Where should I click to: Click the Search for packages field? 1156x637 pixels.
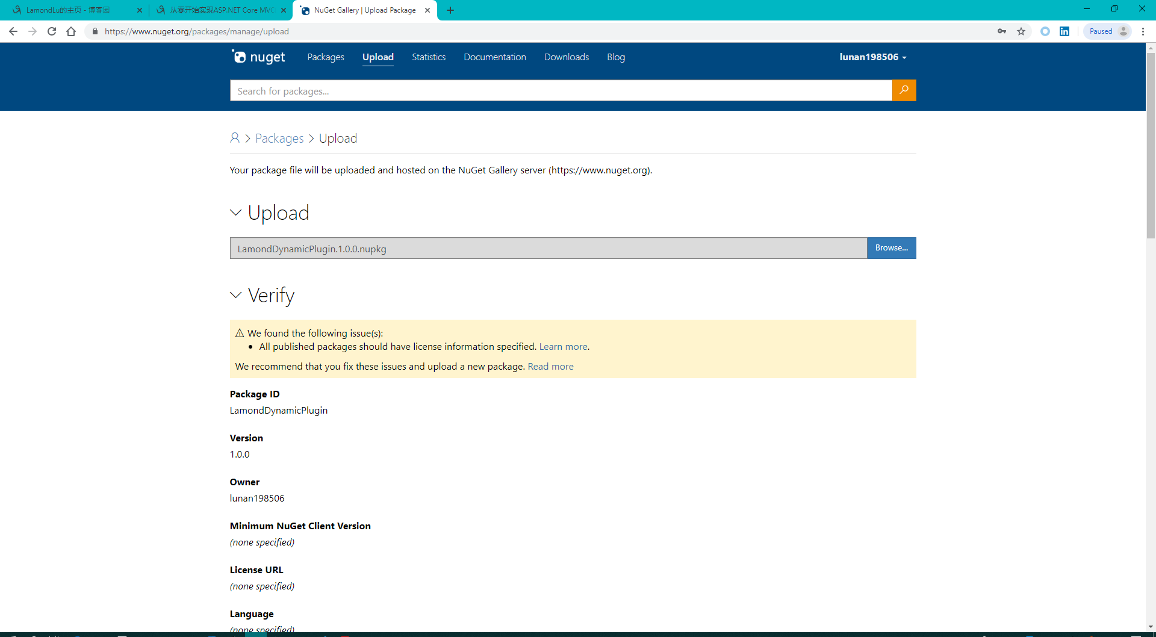(560, 91)
